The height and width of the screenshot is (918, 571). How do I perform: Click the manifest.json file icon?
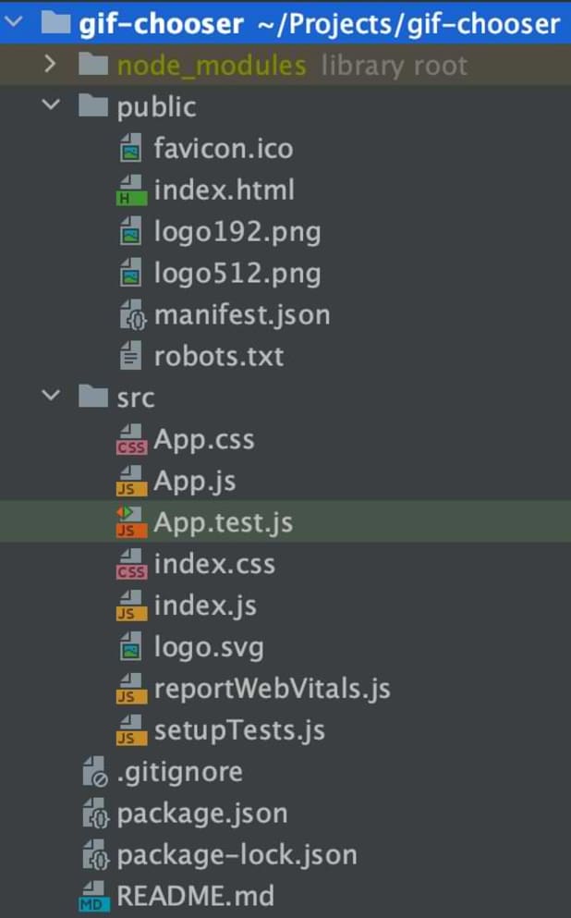(133, 314)
